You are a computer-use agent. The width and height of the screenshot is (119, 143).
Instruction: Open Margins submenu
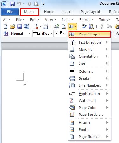pos(89,49)
